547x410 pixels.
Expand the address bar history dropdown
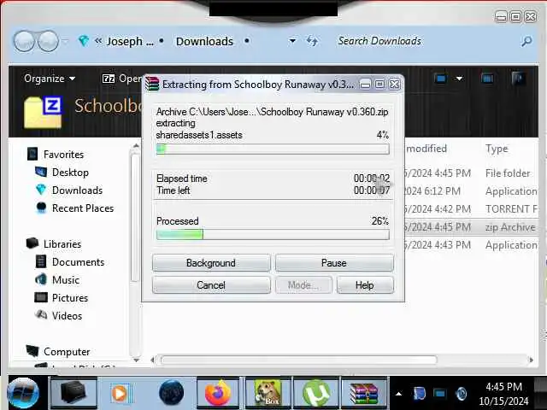coord(292,41)
